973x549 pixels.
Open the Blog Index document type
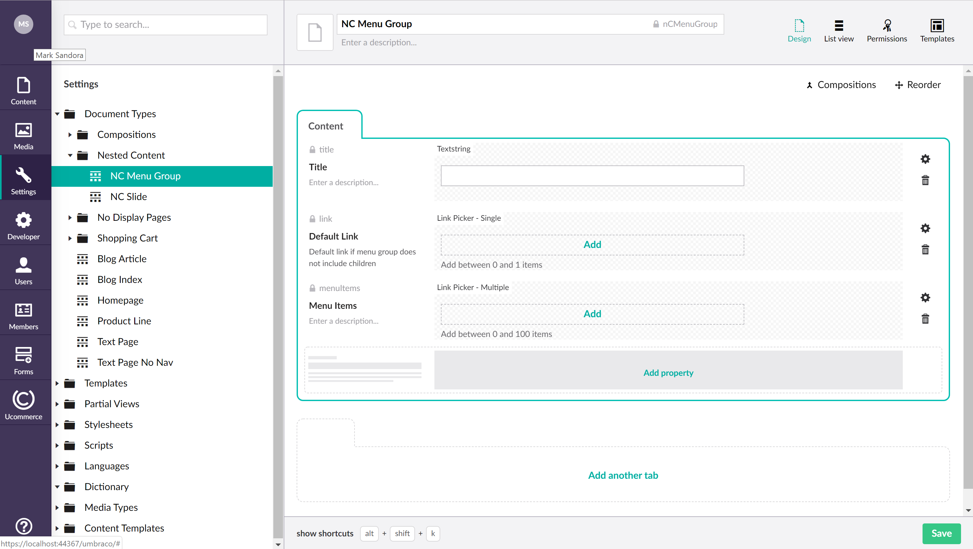[x=120, y=280]
